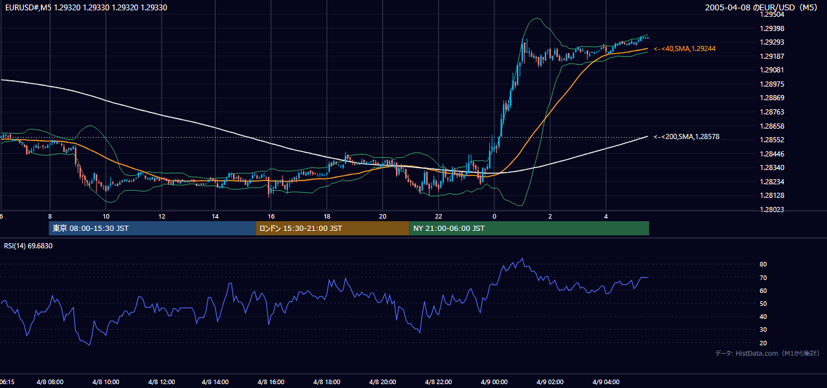The height and width of the screenshot is (388, 827).
Task: Click hour label 12 under price chart
Action: coord(161,216)
